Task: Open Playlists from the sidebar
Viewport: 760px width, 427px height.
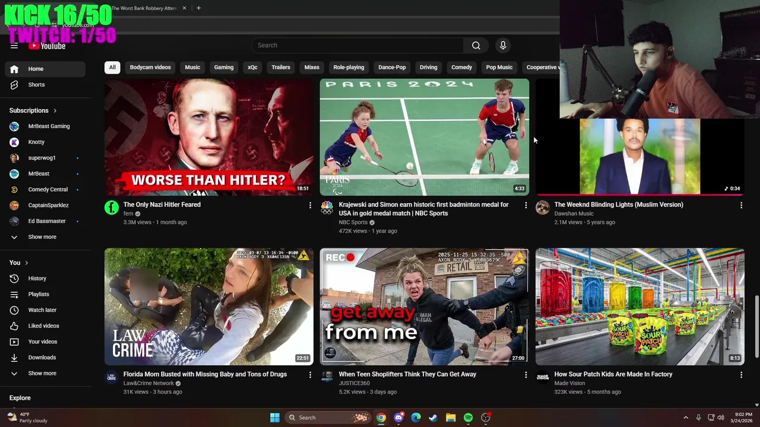Action: point(45,294)
